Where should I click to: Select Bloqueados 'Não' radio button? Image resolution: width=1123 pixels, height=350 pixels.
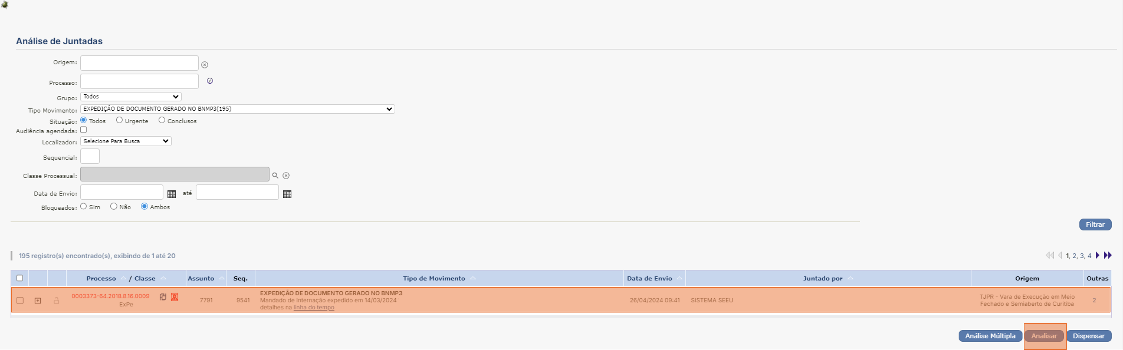114,207
